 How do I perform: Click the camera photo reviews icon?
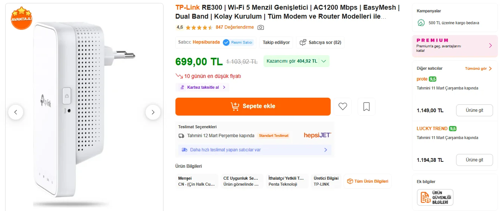click(x=261, y=27)
